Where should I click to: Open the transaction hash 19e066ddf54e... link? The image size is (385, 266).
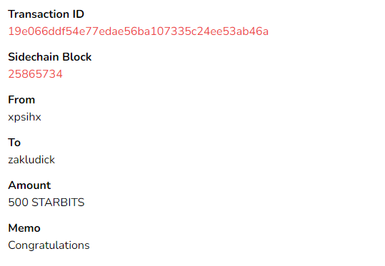[x=139, y=31]
